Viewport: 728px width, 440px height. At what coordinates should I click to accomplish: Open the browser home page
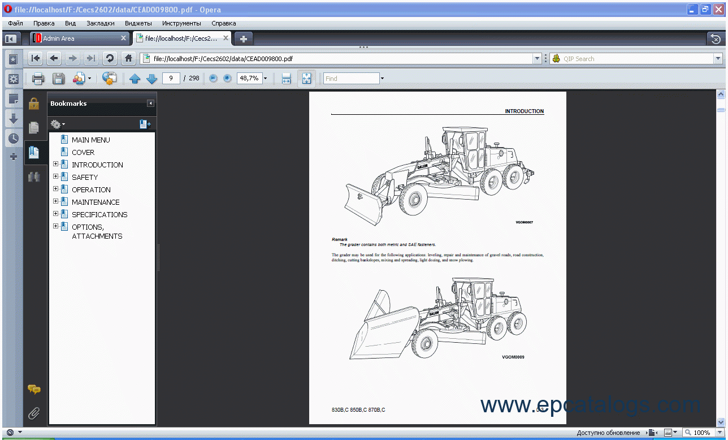[x=129, y=58]
